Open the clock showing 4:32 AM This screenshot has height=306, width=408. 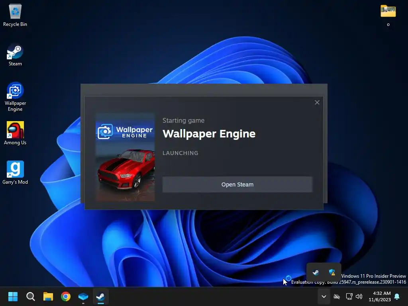[x=380, y=296]
